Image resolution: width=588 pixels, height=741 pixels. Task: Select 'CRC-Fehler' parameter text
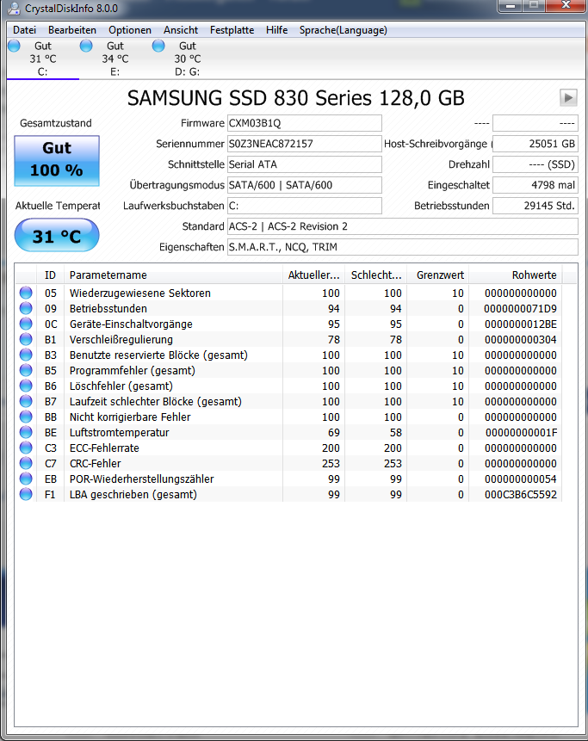point(95,464)
